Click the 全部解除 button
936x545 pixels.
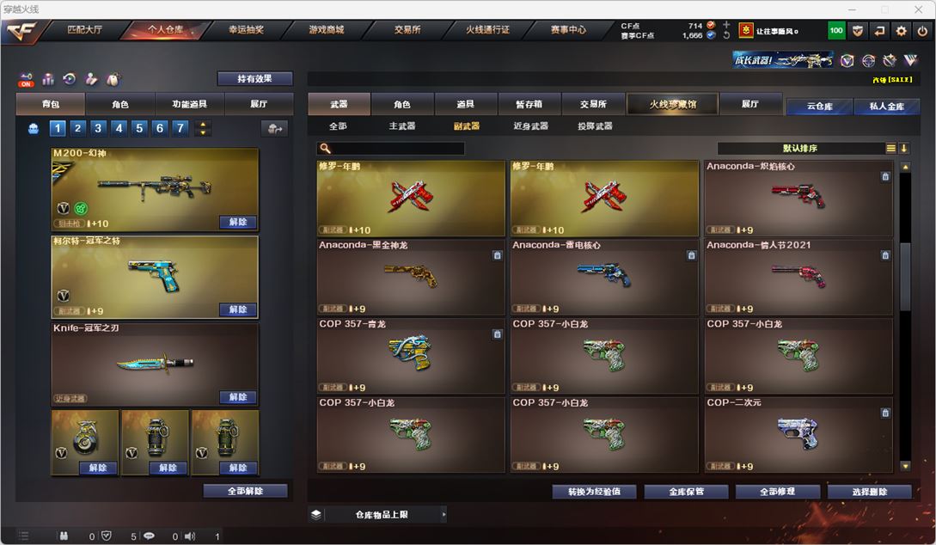245,491
